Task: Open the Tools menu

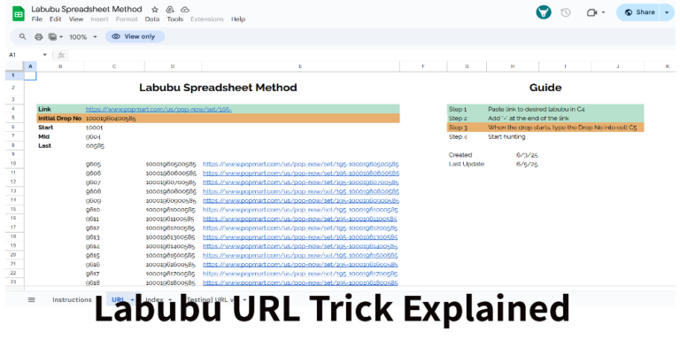Action: (x=175, y=19)
